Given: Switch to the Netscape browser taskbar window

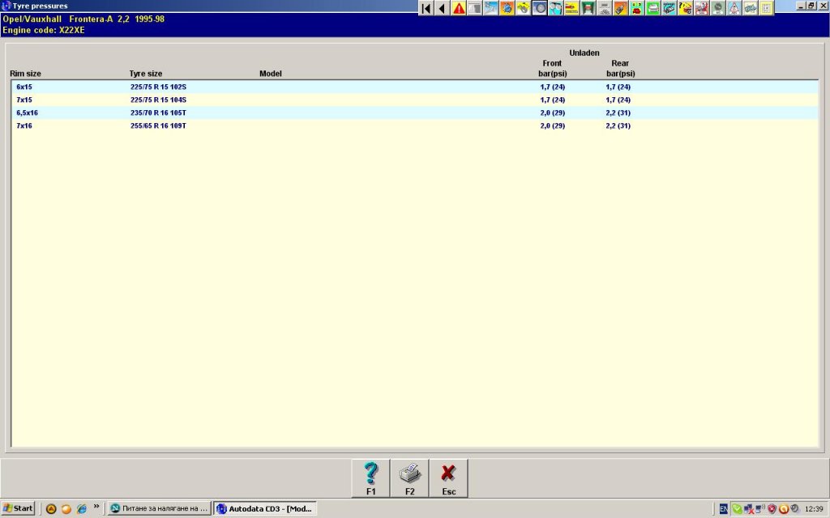Looking at the screenshot, I should click(x=158, y=508).
